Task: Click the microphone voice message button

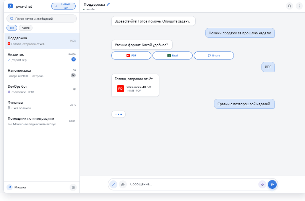Action: [262, 184]
